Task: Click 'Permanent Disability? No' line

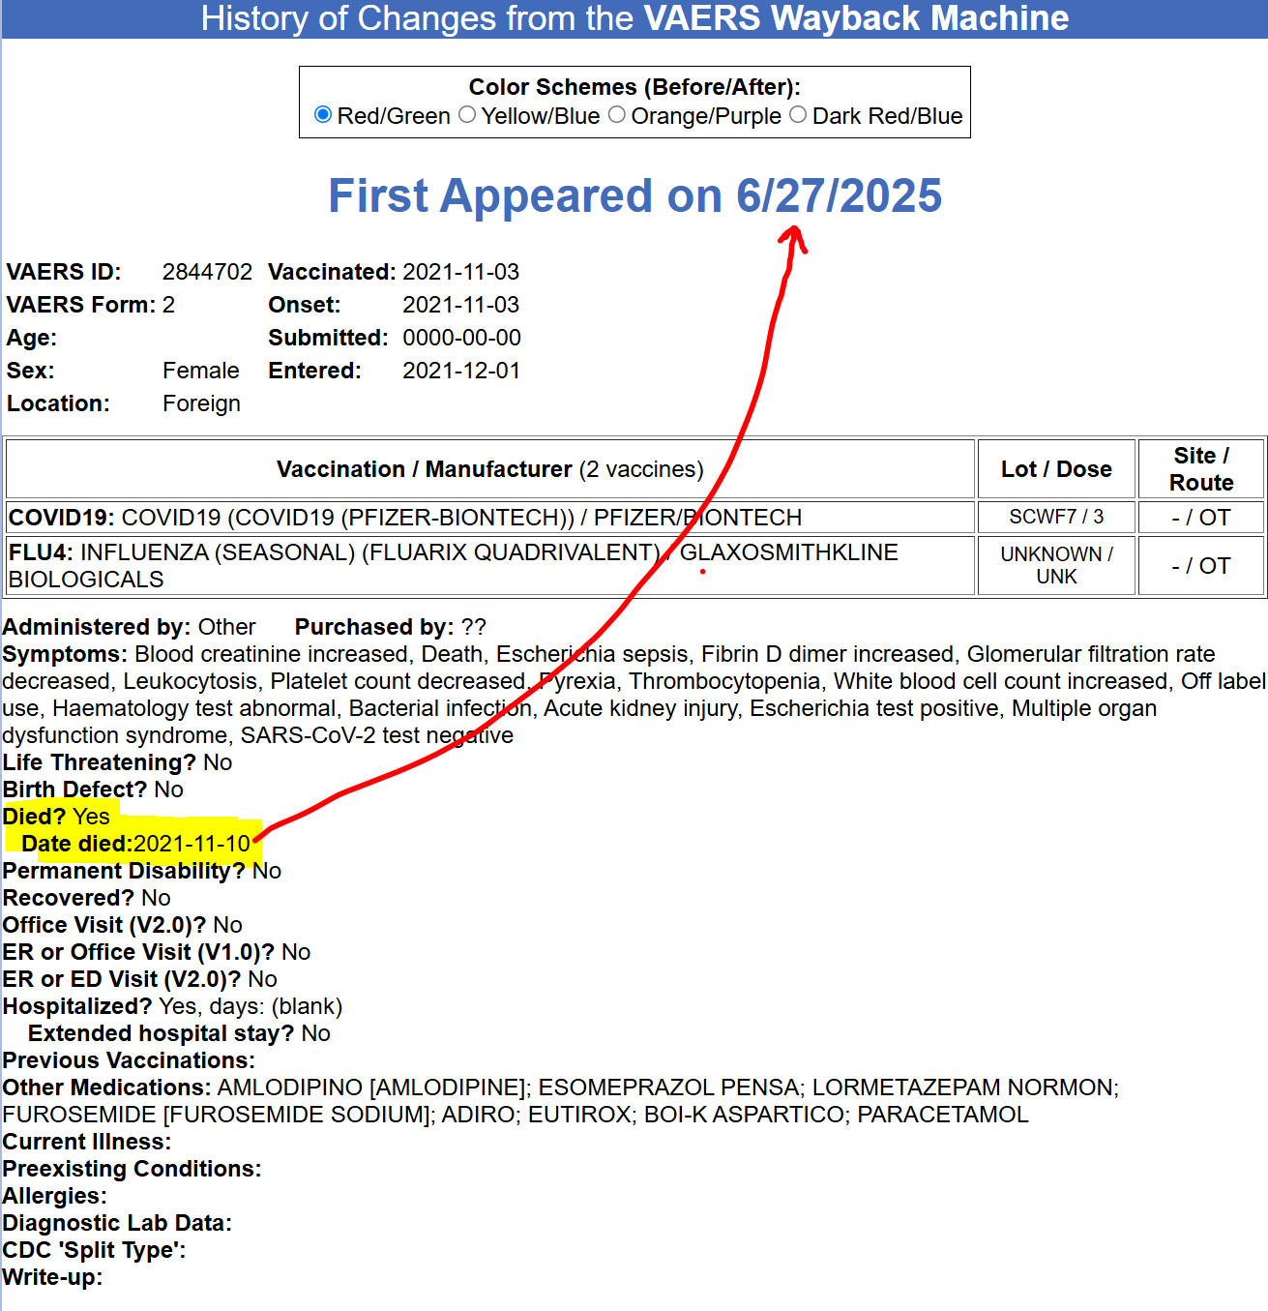Action: click(x=141, y=871)
